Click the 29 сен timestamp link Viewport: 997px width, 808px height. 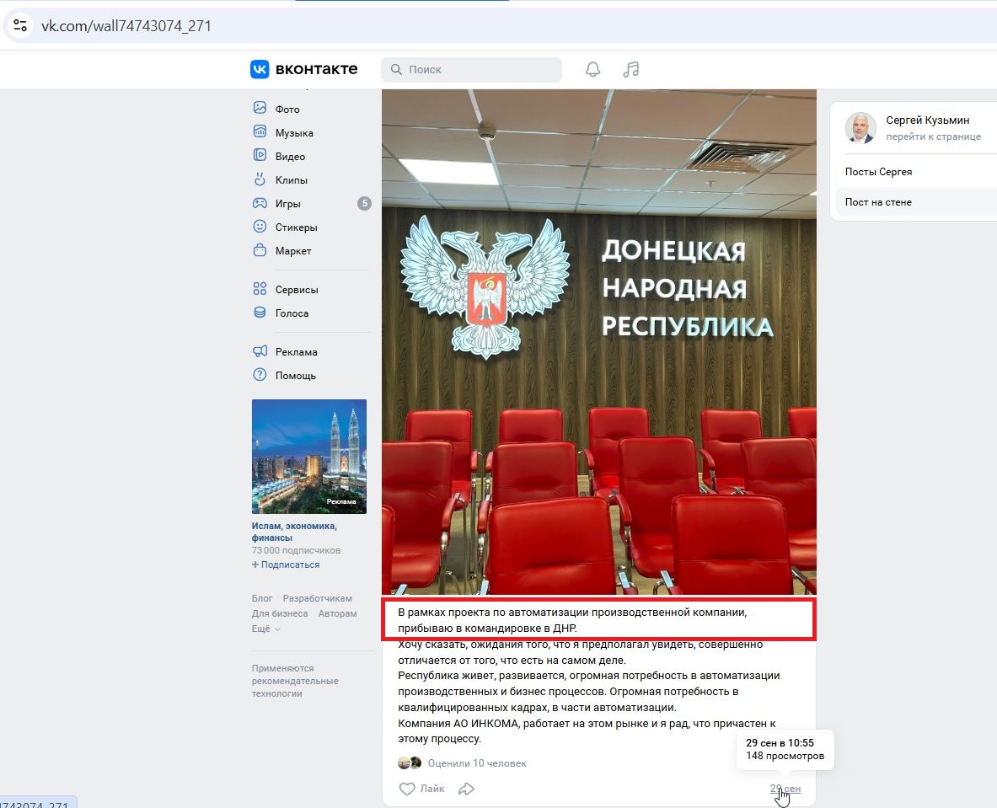coord(785,789)
